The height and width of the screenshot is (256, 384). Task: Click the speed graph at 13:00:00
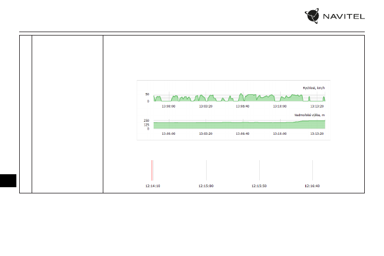[x=168, y=98]
